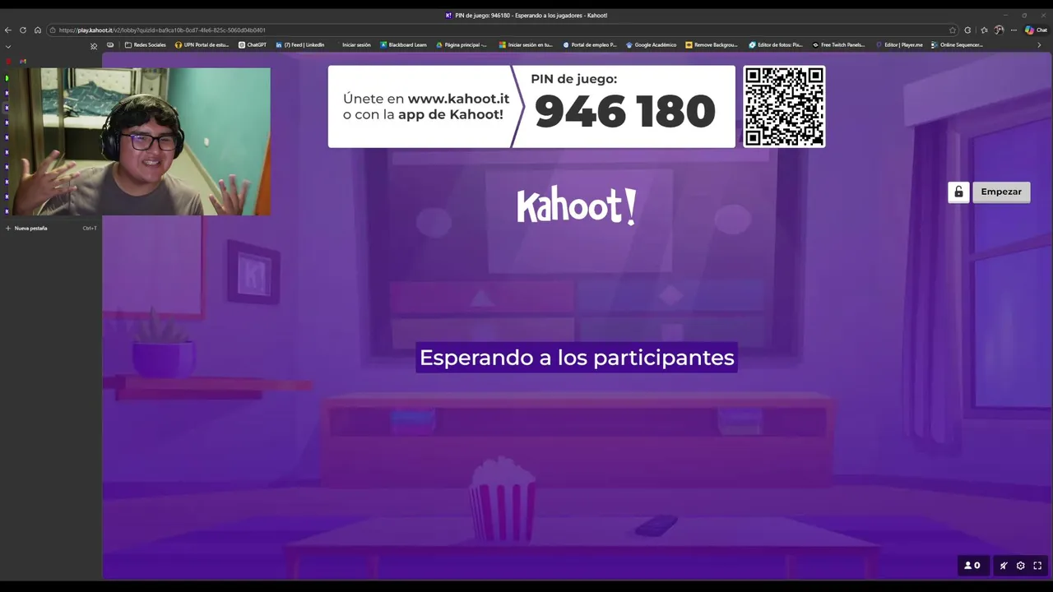Open the Redes Sociales bookmarks folder
Image resolution: width=1053 pixels, height=592 pixels.
coord(146,44)
